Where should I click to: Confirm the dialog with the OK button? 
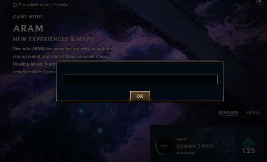140,96
